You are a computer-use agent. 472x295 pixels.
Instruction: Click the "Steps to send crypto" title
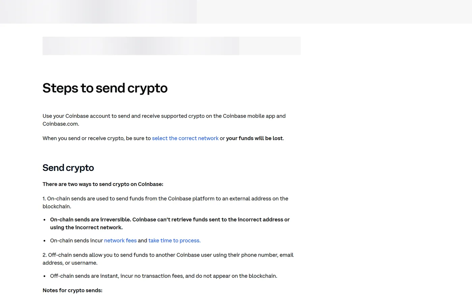coord(105,88)
